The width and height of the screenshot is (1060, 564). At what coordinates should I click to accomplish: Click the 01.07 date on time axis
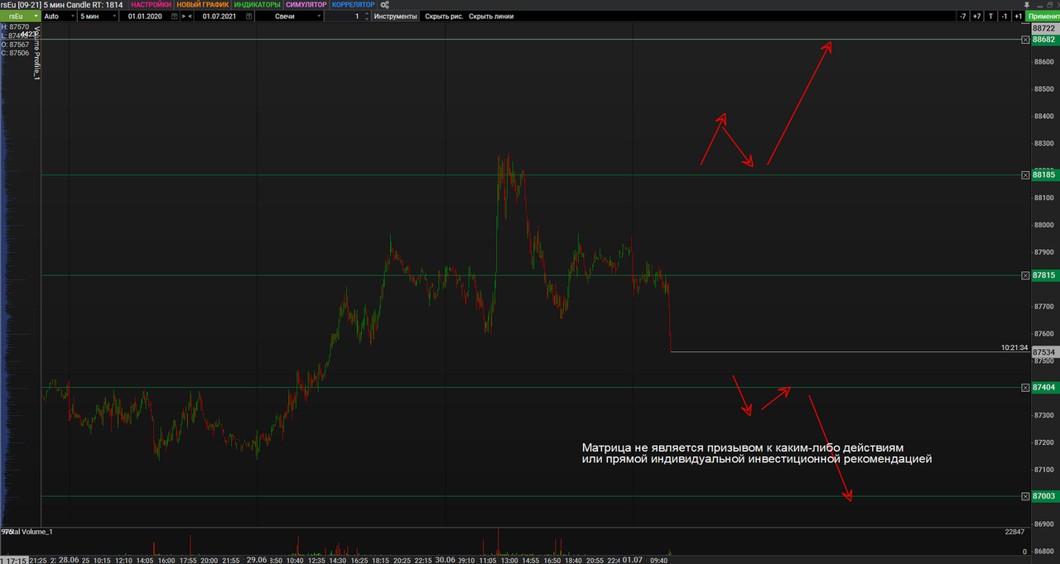click(633, 559)
